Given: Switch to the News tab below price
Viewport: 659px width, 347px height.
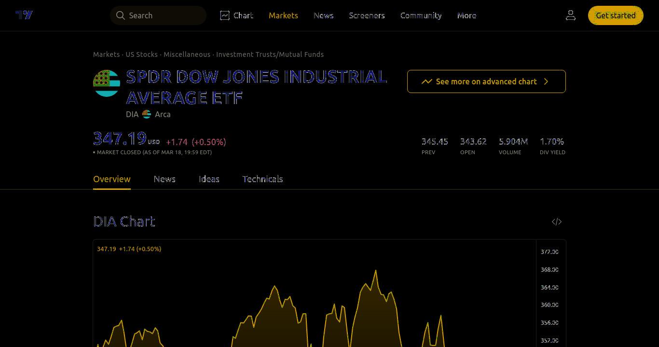Looking at the screenshot, I should 165,179.
